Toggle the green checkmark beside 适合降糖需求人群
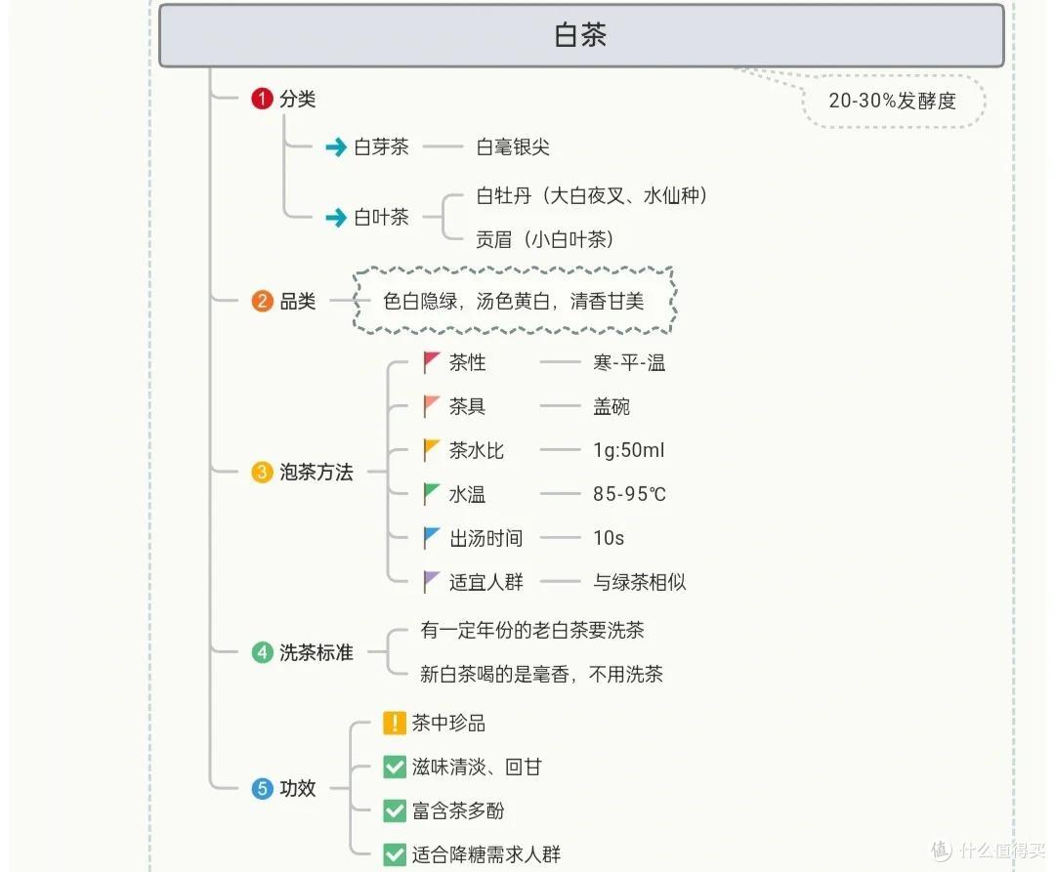 (395, 854)
